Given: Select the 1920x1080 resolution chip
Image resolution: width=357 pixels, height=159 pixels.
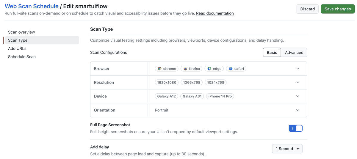Looking at the screenshot, I should click(x=167, y=82).
